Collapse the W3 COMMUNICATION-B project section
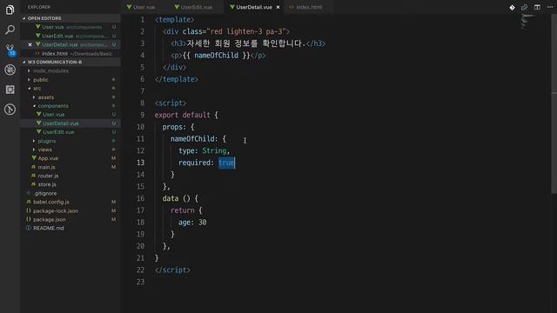The width and height of the screenshot is (557, 313). click(70, 62)
